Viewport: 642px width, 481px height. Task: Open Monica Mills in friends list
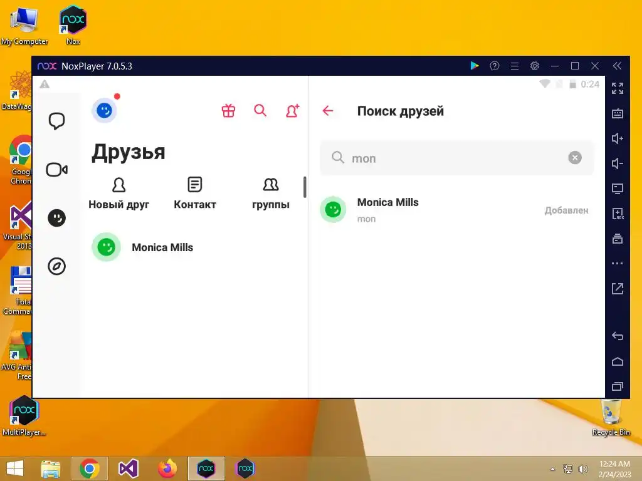pos(196,247)
